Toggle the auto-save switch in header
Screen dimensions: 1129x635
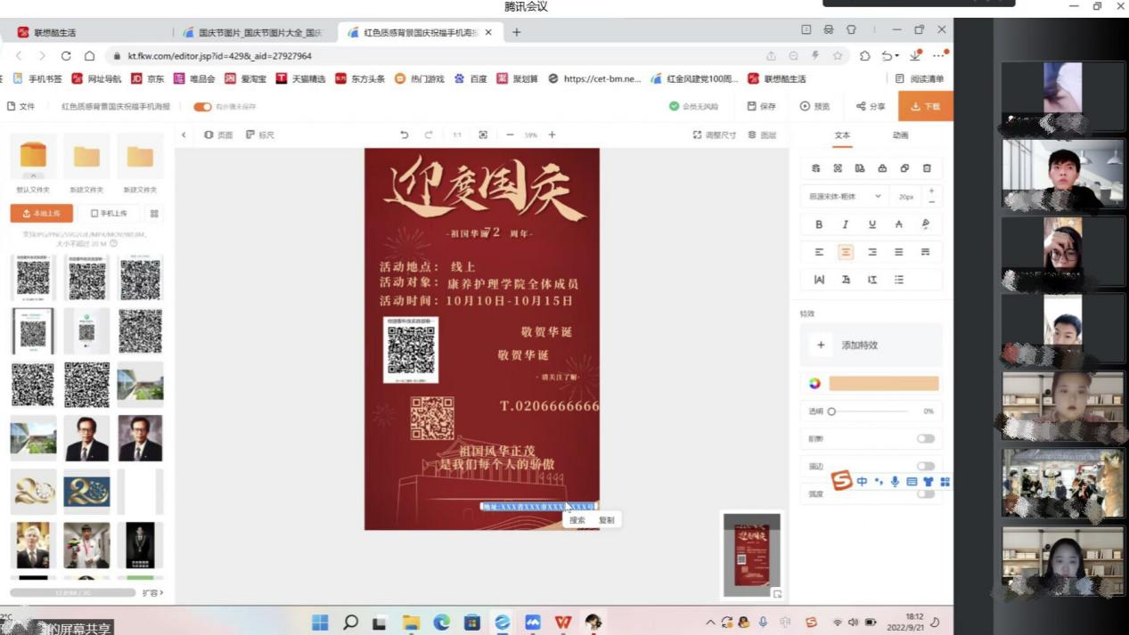202,107
